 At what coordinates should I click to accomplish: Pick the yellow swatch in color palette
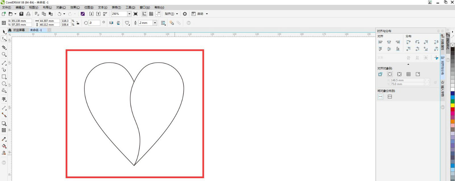pyautogui.click(x=452, y=105)
